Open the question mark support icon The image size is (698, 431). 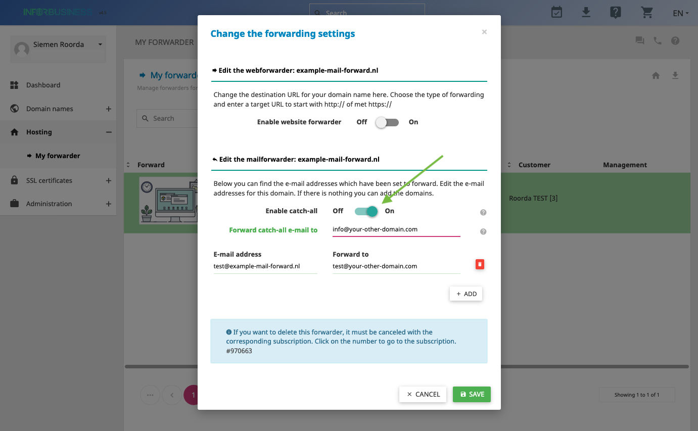click(615, 12)
